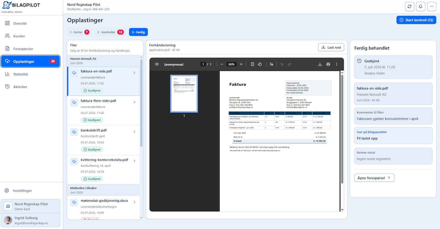Toggle the PDF viewer sidebar menu
The height and width of the screenshot is (229, 440).
(x=157, y=64)
